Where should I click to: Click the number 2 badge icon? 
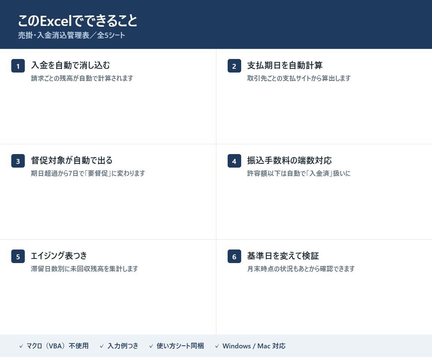point(234,66)
